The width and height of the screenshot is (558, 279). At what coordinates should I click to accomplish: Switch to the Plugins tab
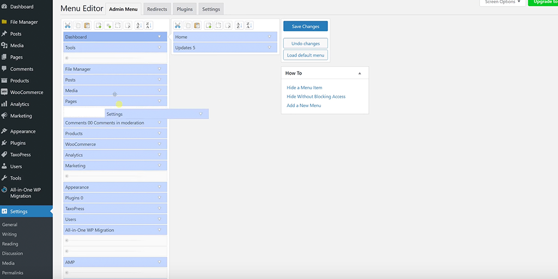click(185, 9)
